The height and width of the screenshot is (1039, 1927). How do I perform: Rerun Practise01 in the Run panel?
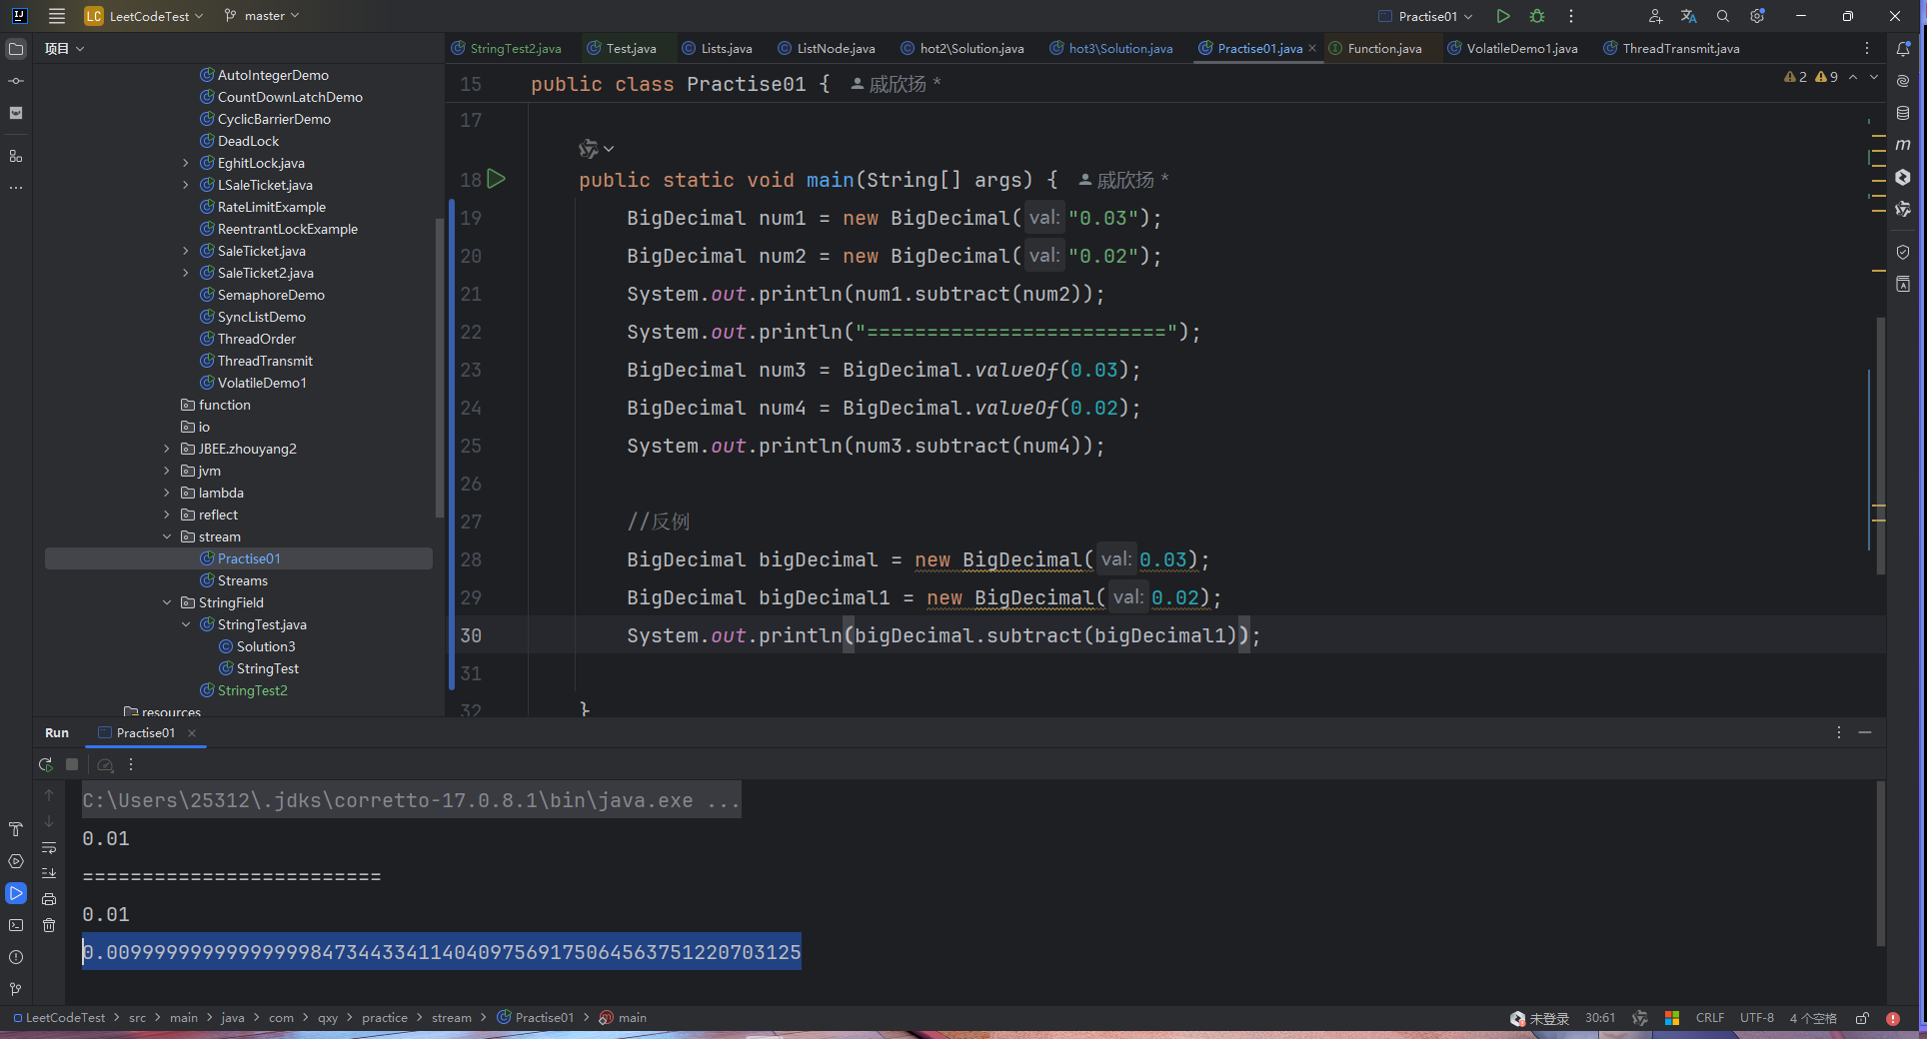[x=46, y=764]
